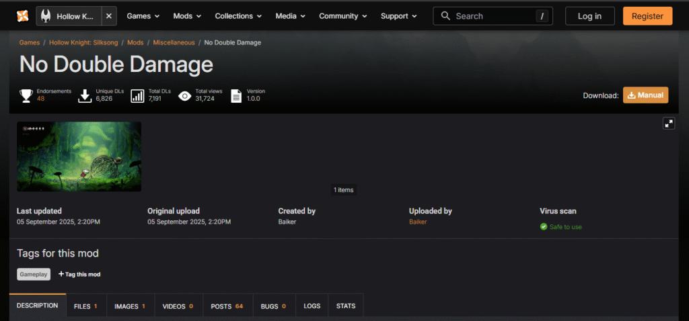Viewport: 689px width, 321px height.
Task: Open the Bugs tab
Action: [x=275, y=306]
